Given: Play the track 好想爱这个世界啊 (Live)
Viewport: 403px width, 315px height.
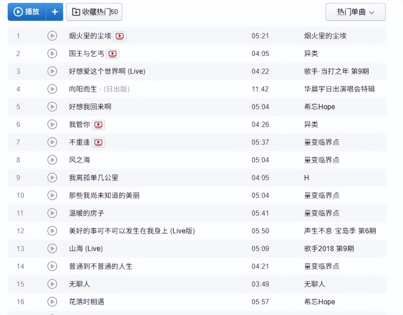Looking at the screenshot, I should [52, 71].
